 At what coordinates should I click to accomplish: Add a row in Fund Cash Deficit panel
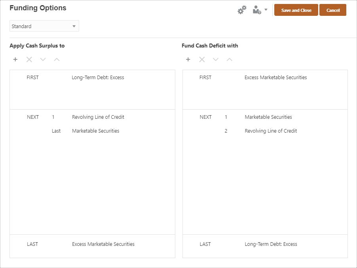point(188,59)
